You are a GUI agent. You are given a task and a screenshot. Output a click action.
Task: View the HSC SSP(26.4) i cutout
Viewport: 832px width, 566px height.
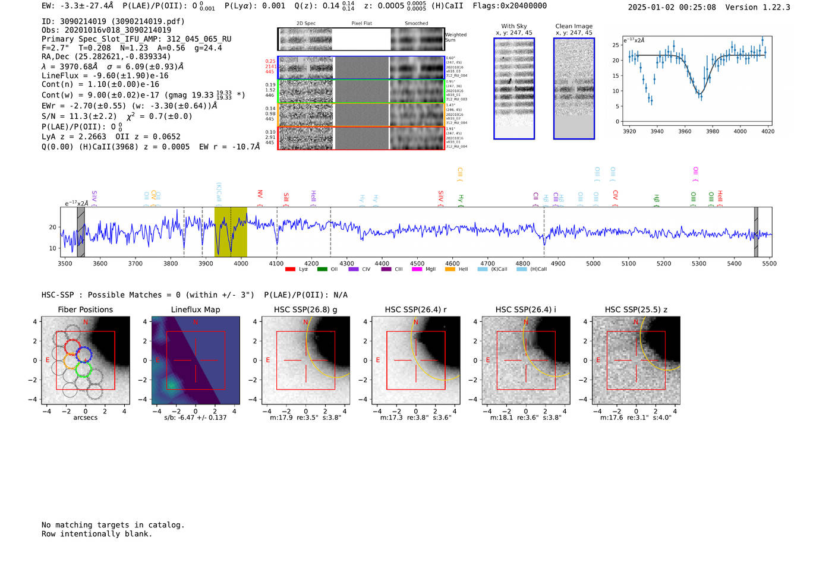click(x=525, y=361)
